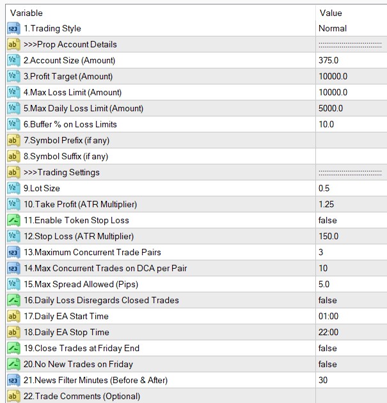Click the boolean icon beside Enable Token Stop Loss
Viewport: 387px width, 403px height.
[x=13, y=220]
